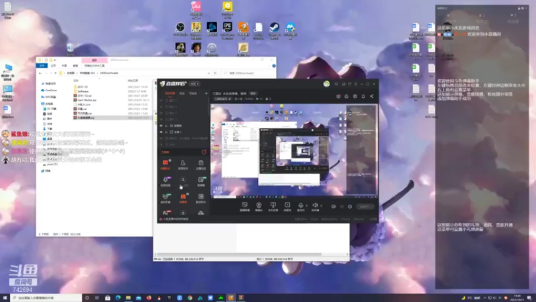Click Chrome icon in taskbar
536x302 pixels.
coord(190,298)
